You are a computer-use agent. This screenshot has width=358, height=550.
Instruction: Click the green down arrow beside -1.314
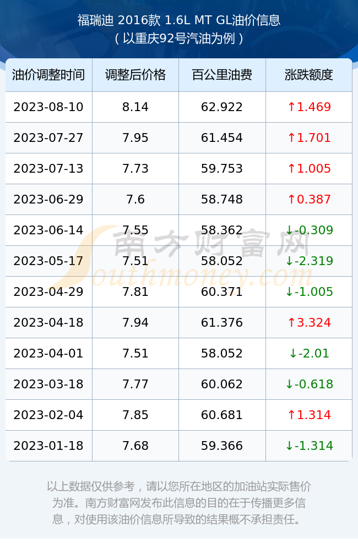click(289, 446)
